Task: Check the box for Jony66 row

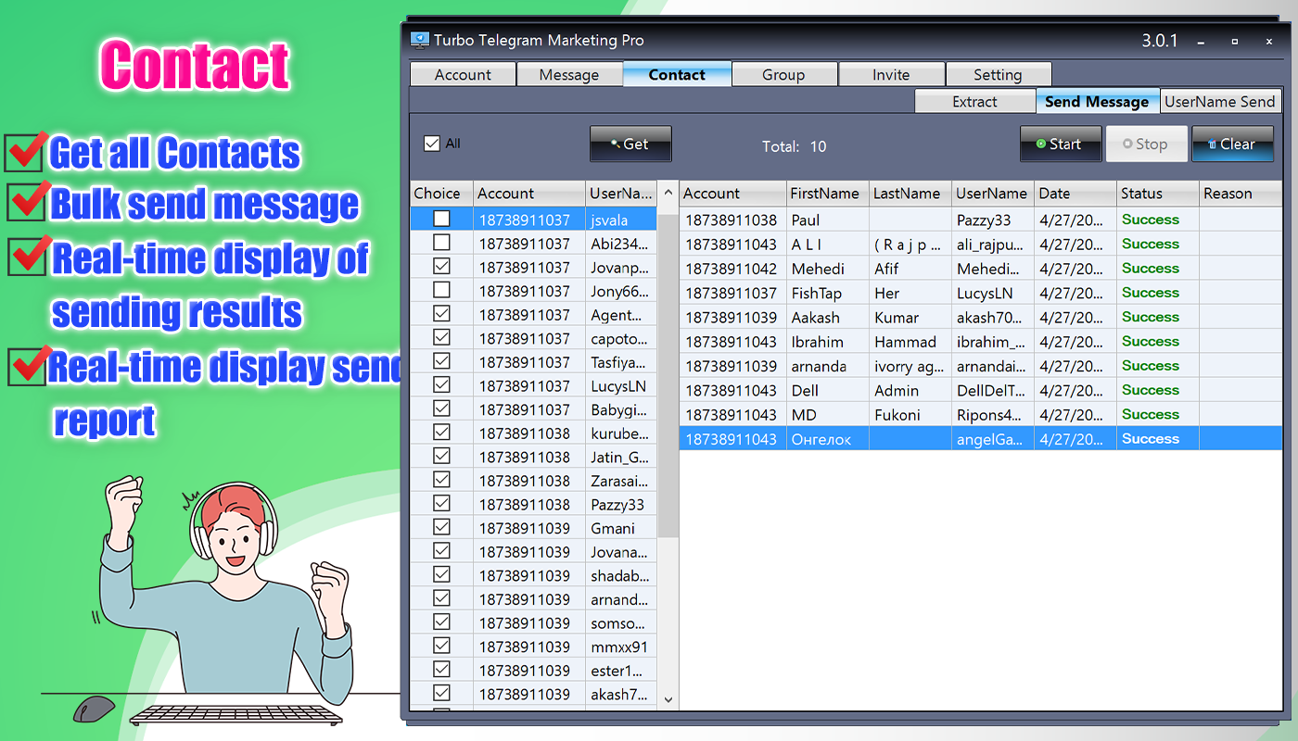Action: tap(441, 290)
